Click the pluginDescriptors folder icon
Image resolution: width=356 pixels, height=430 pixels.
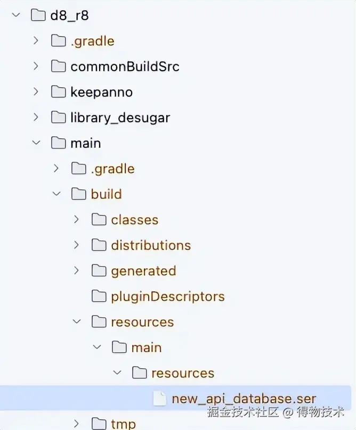(x=99, y=296)
